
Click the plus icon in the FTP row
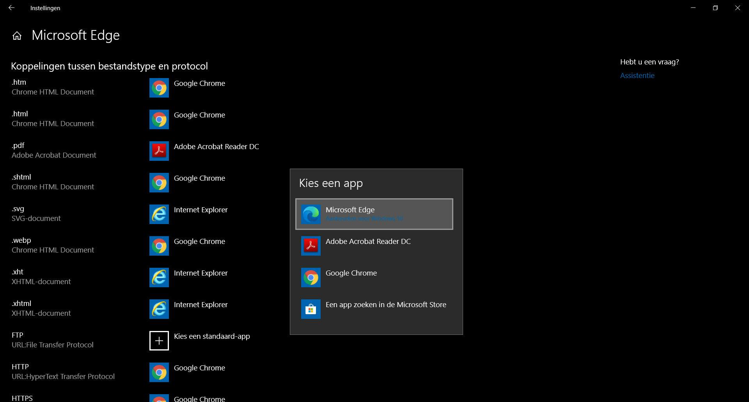click(x=159, y=341)
